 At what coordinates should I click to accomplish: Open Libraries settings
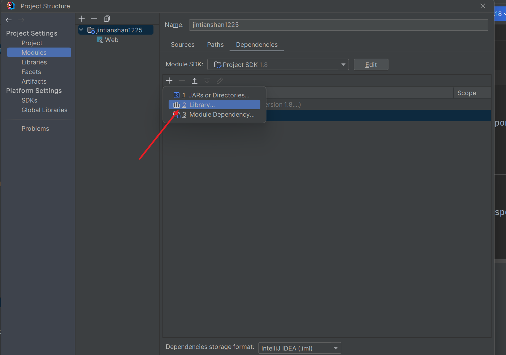point(34,62)
